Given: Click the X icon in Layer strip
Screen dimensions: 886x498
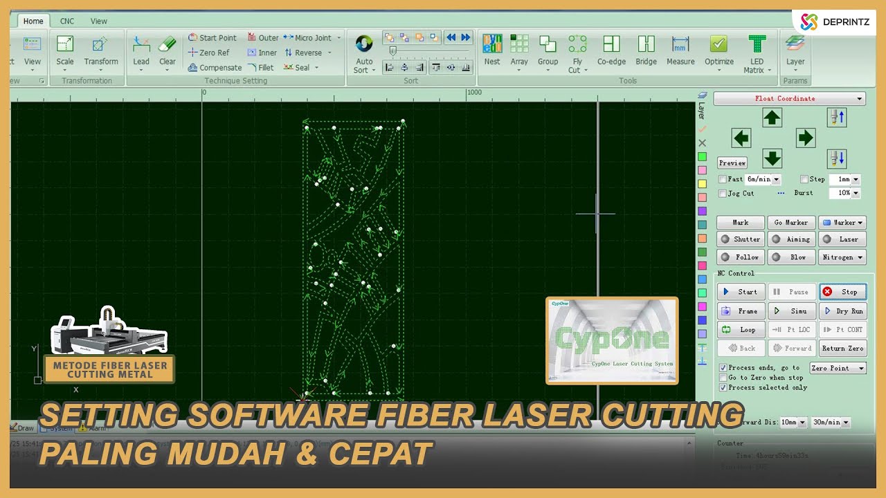Looking at the screenshot, I should pos(702,143).
